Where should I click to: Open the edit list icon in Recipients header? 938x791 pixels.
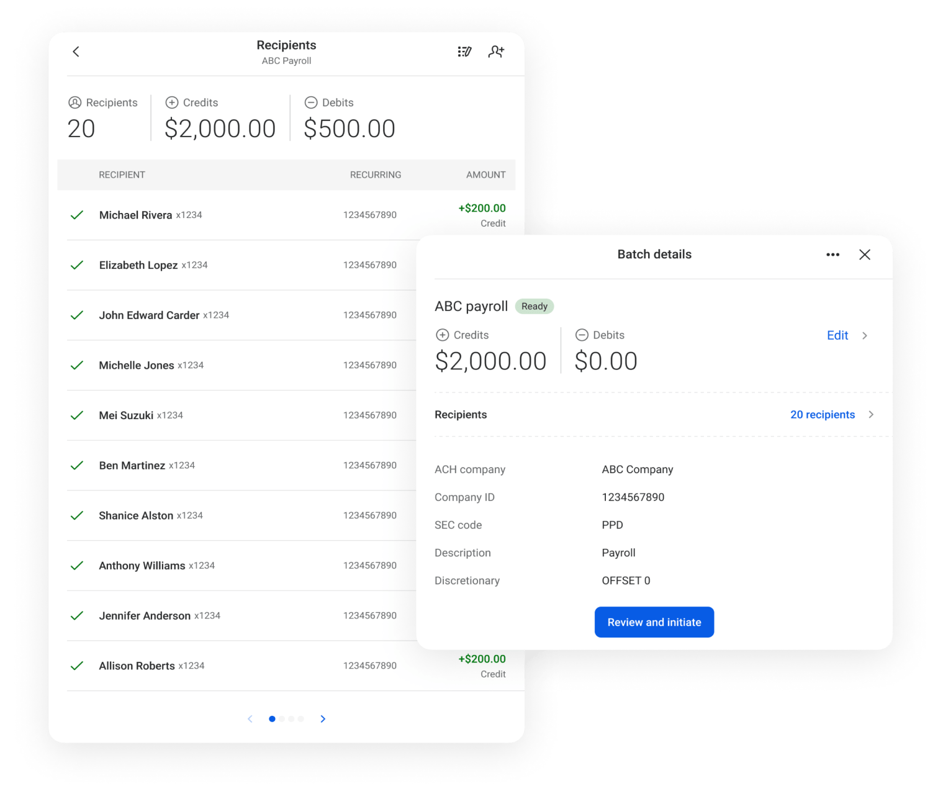464,52
